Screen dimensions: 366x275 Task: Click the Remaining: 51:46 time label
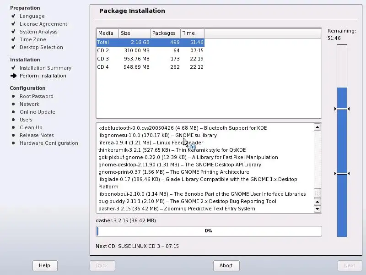tap(341, 35)
